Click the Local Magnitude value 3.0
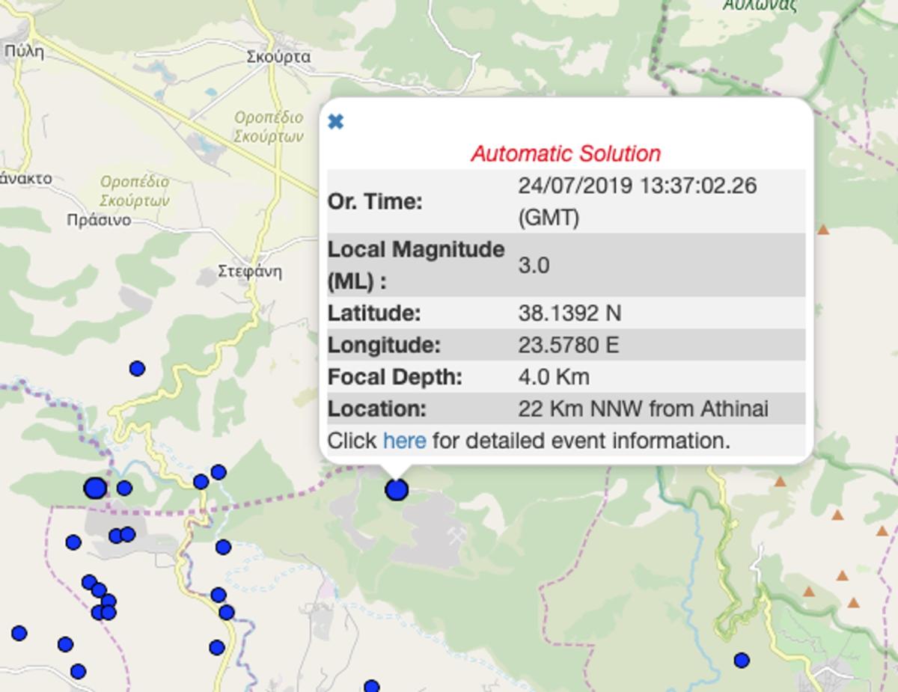This screenshot has height=692, width=898. tap(534, 265)
